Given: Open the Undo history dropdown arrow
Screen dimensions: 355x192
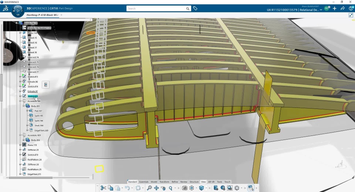Looking at the screenshot, I should pos(132,188).
